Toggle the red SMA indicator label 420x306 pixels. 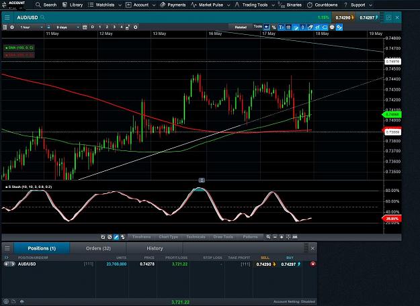(19, 55)
